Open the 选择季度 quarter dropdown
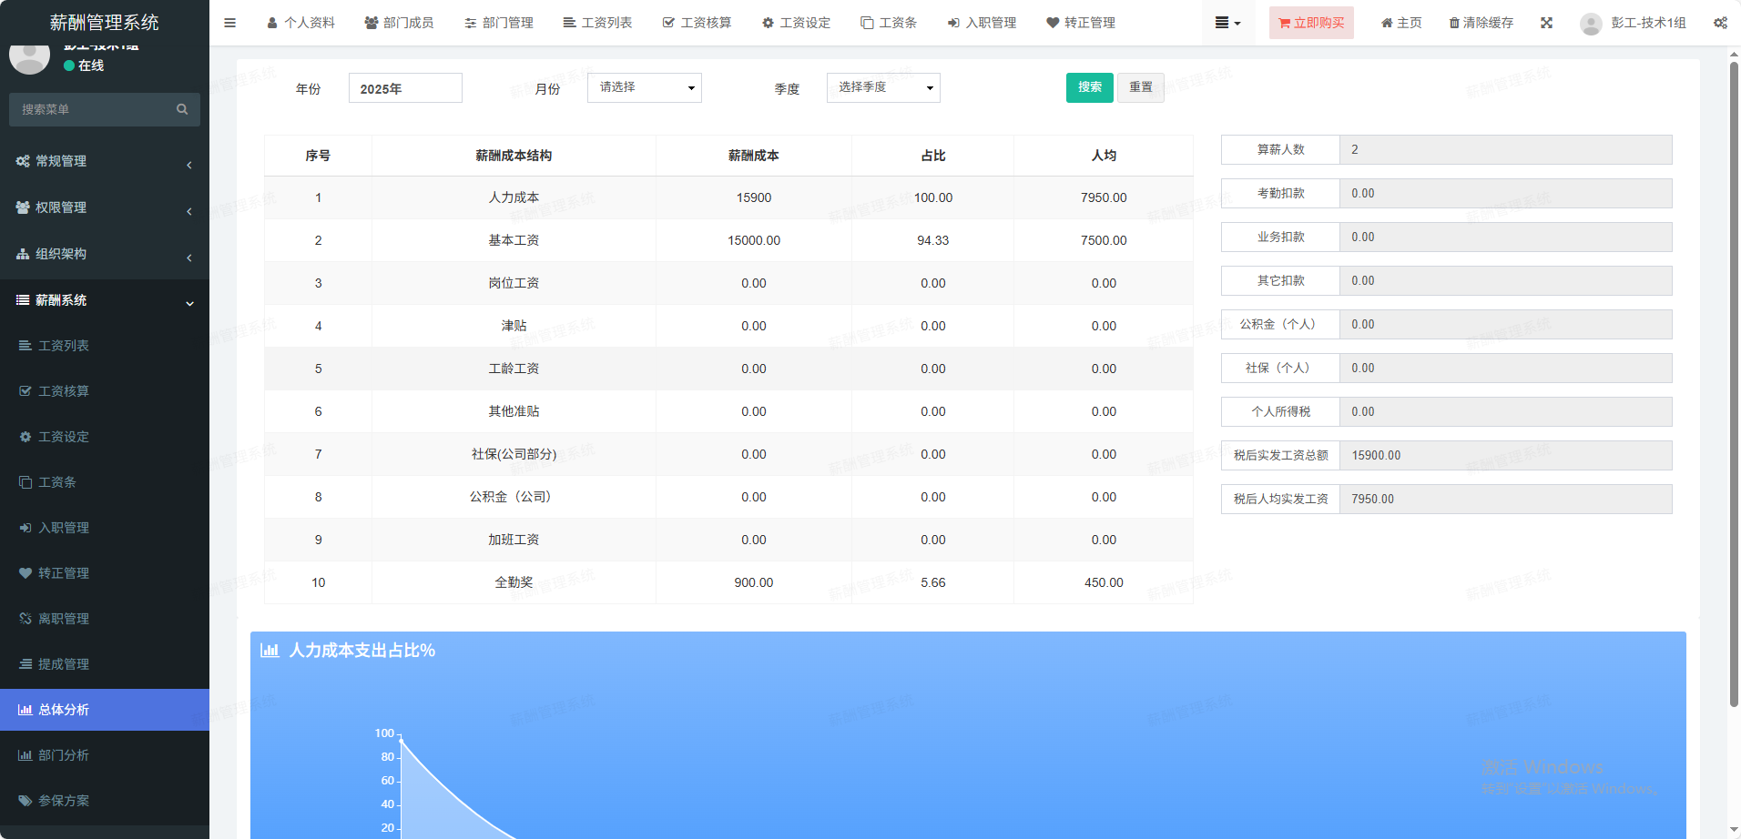Screen dimensions: 1741x839 coord(882,87)
